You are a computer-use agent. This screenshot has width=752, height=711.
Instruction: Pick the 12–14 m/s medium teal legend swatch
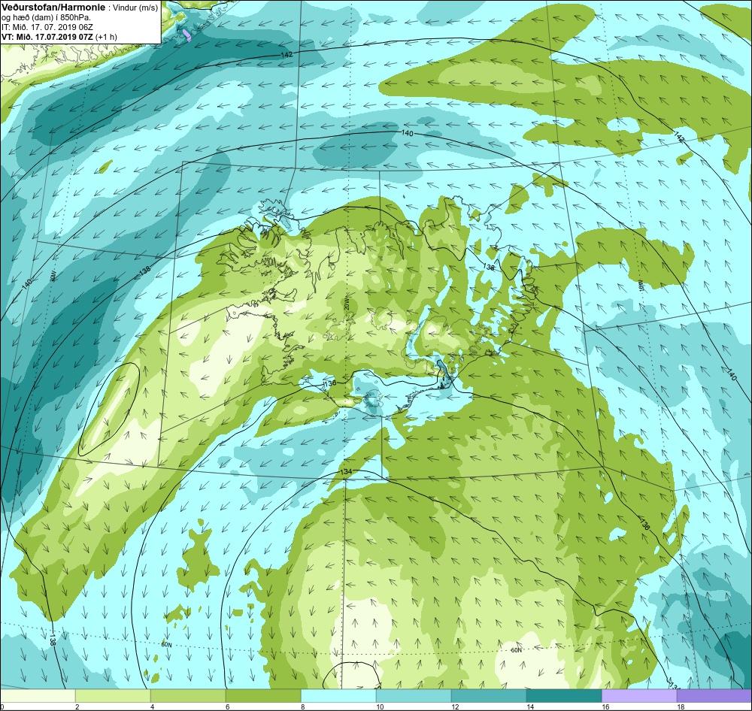tap(489, 696)
